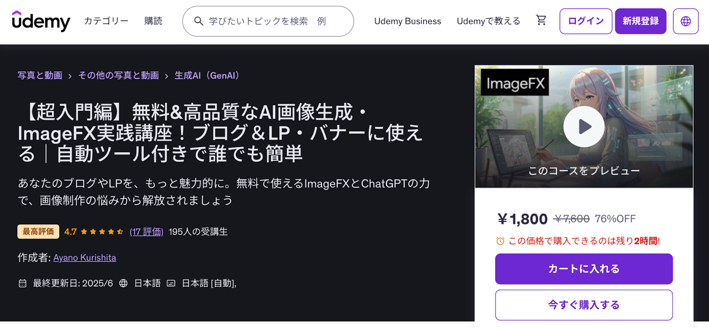
Task: Click 最終更新日: 2025/6 text
Action: point(73,283)
